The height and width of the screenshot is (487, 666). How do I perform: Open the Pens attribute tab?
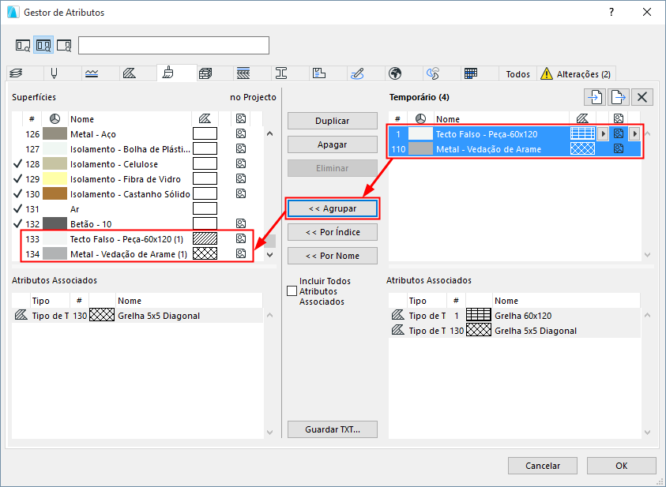[x=54, y=74]
